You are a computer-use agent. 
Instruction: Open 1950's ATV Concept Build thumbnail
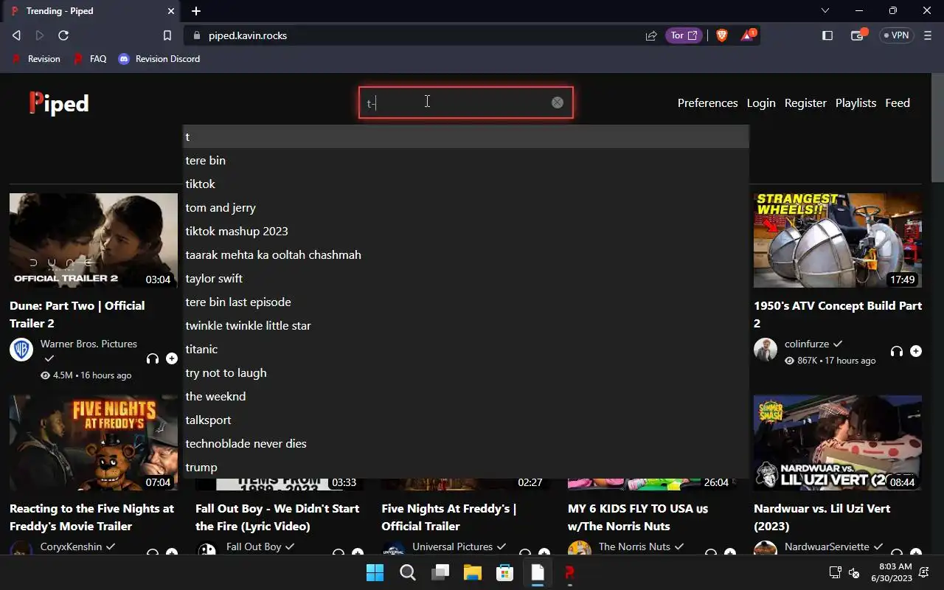(x=838, y=240)
